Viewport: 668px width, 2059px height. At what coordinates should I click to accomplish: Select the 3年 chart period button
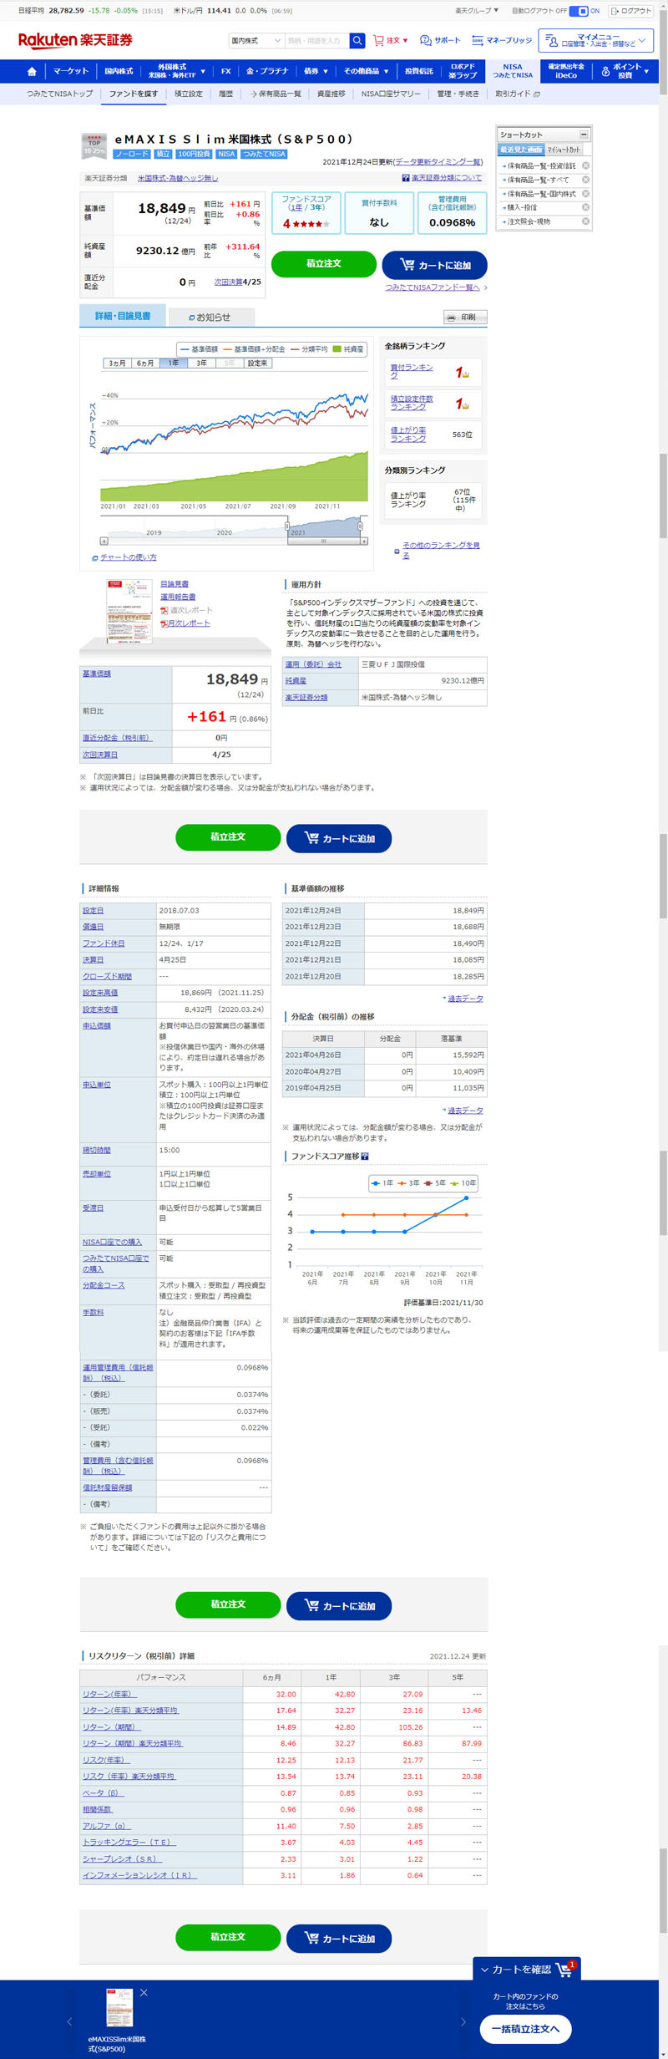[x=201, y=364]
